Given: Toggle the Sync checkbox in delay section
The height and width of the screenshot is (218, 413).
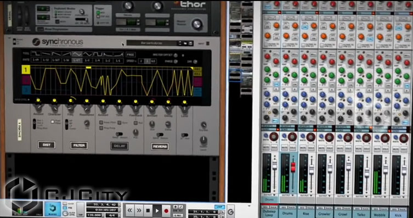Looking at the screenshot, I should [x=119, y=122].
